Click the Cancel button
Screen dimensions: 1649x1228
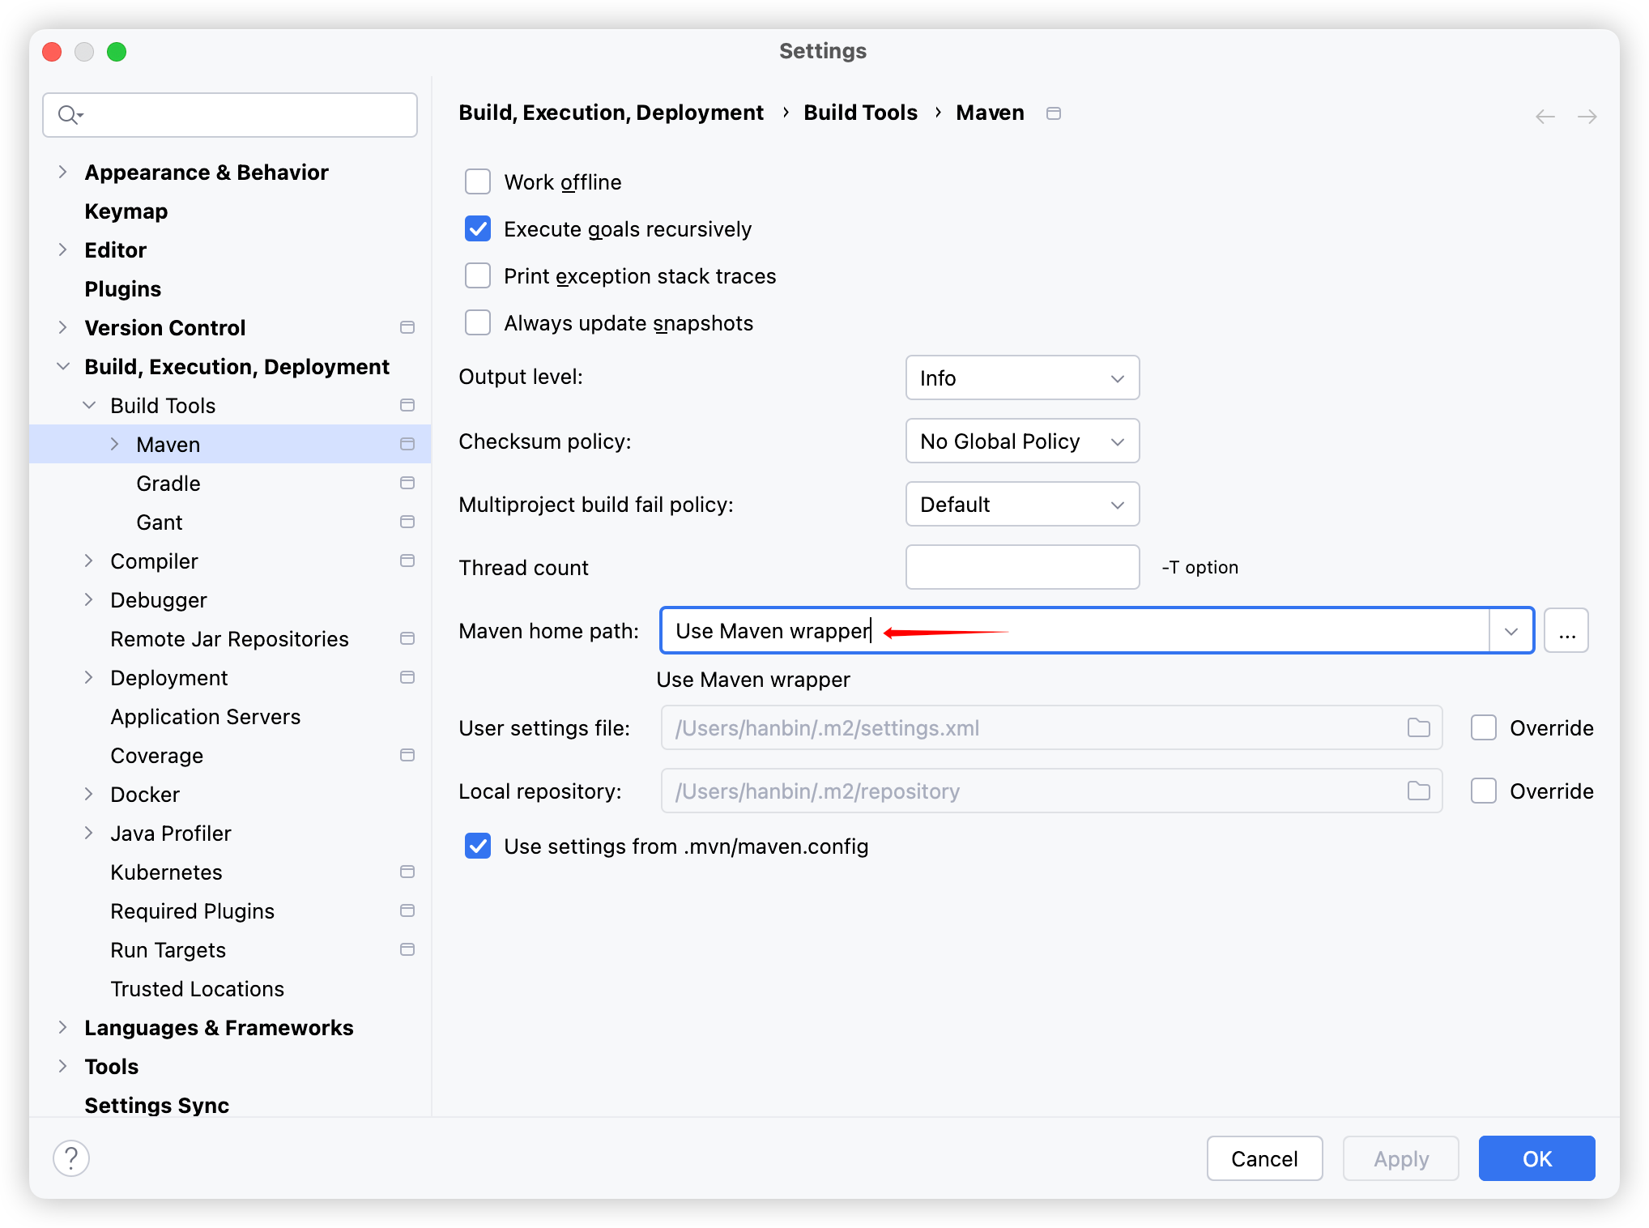tap(1264, 1158)
